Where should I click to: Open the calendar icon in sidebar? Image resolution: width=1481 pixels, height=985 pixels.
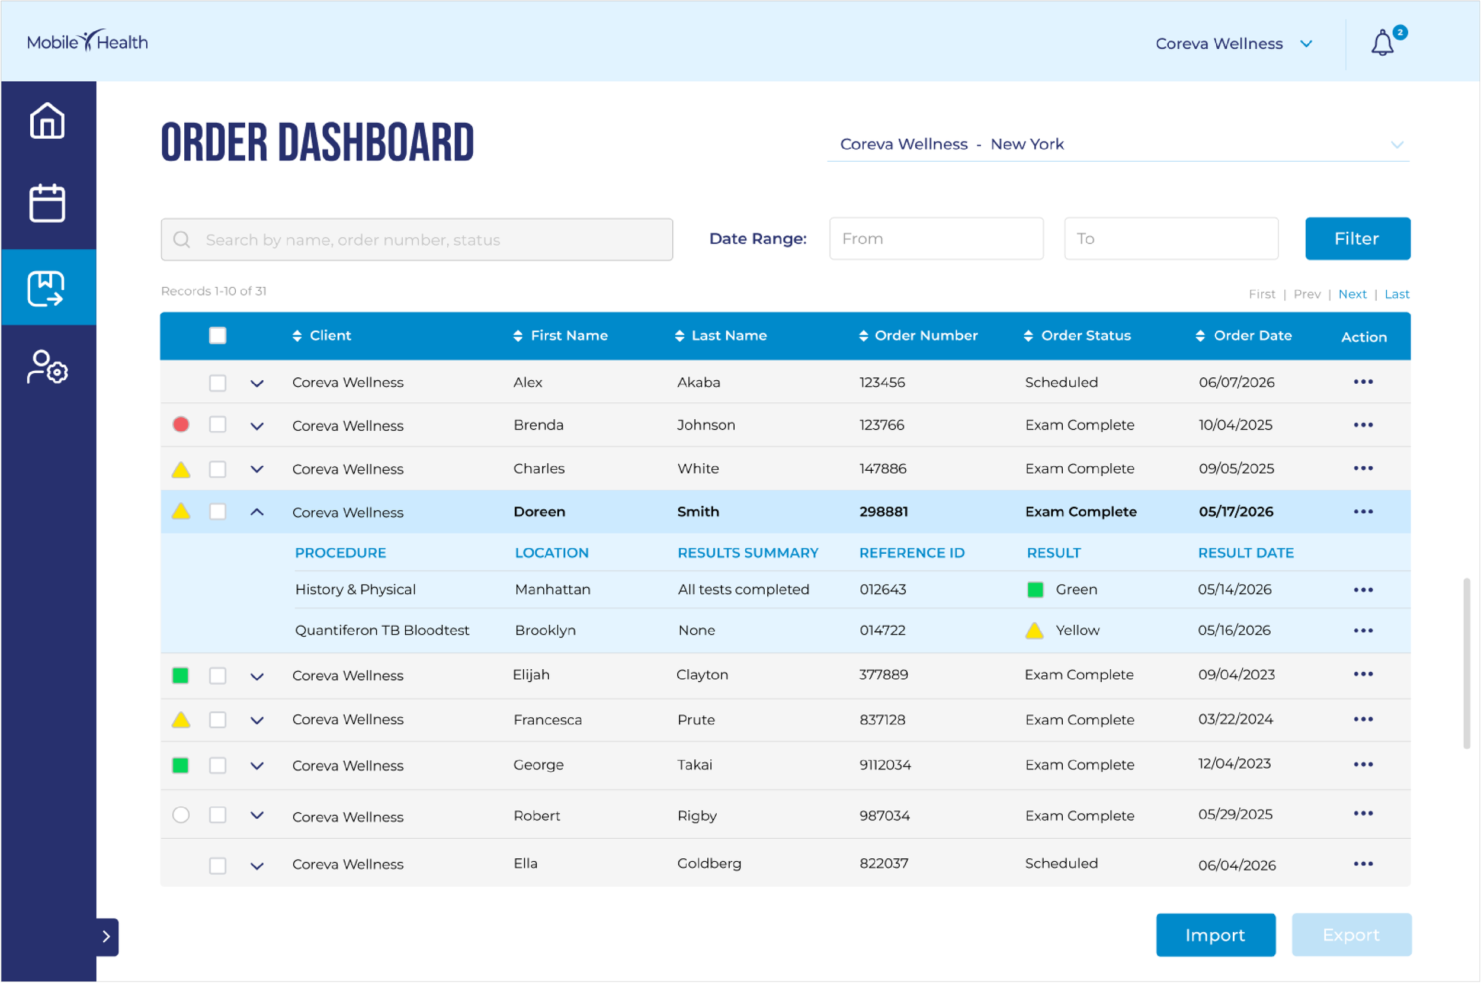coord(47,203)
